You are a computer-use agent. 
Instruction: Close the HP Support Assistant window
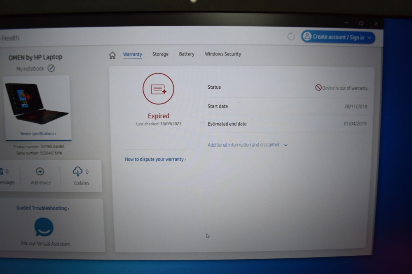tap(376, 24)
